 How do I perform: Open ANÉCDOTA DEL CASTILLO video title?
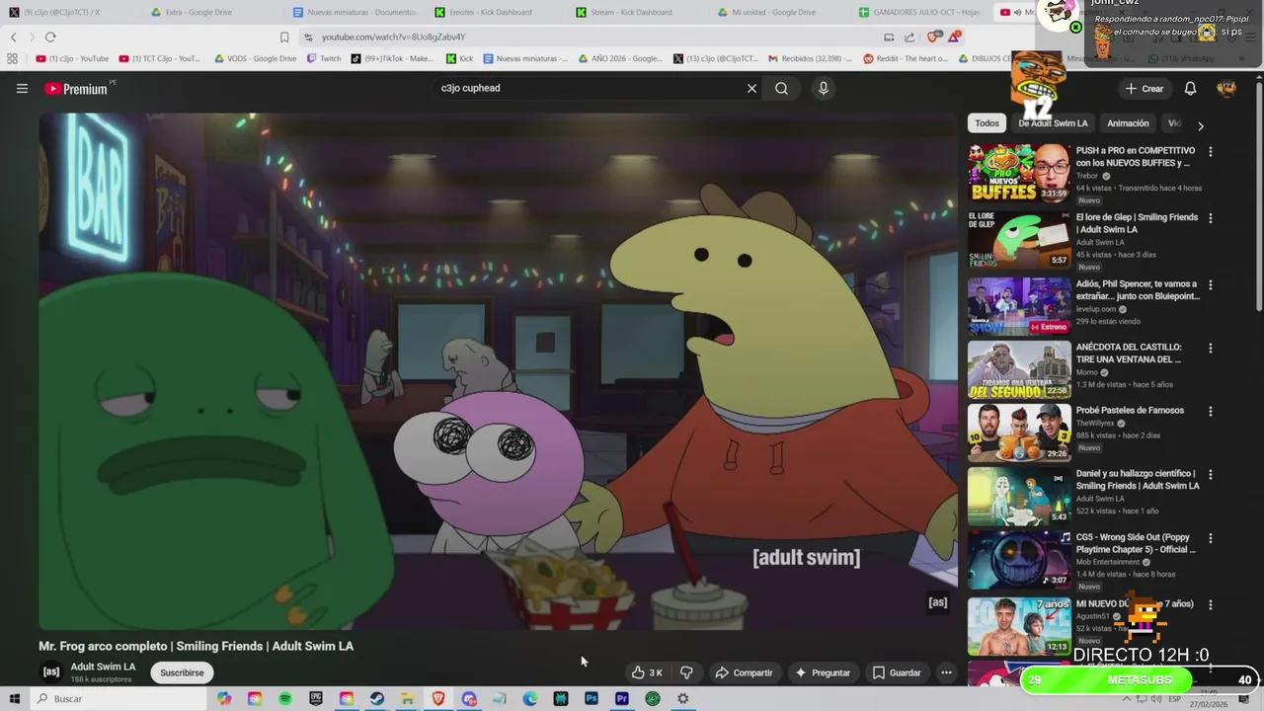coord(1129,354)
